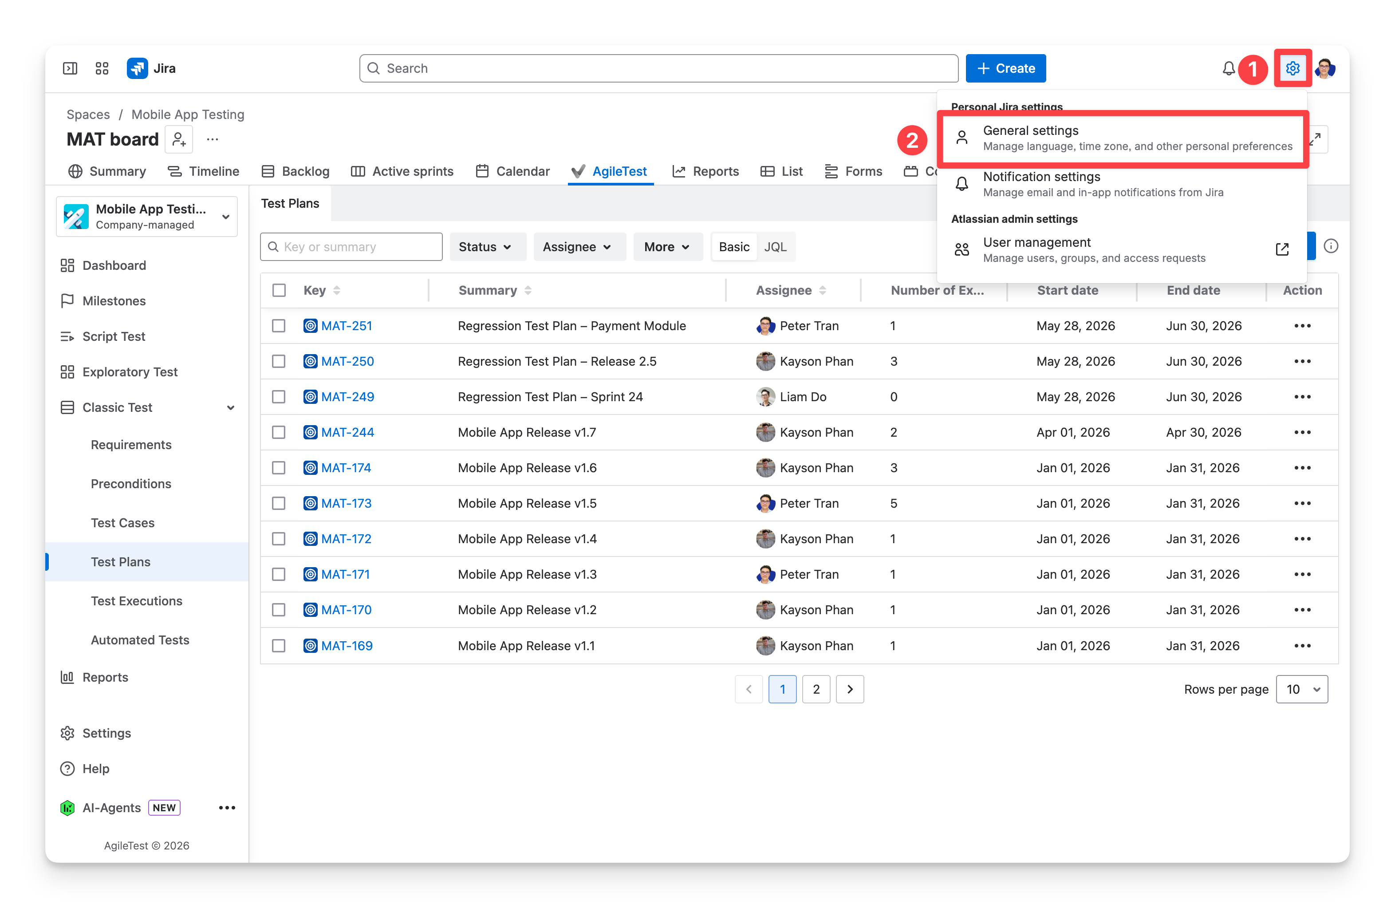Go to next page arrow
This screenshot has height=908, width=1395.
(x=850, y=689)
